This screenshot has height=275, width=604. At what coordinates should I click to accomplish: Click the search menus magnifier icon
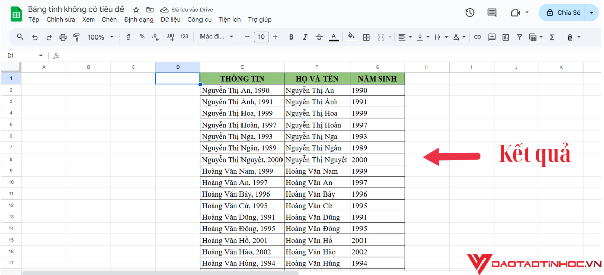coord(20,37)
